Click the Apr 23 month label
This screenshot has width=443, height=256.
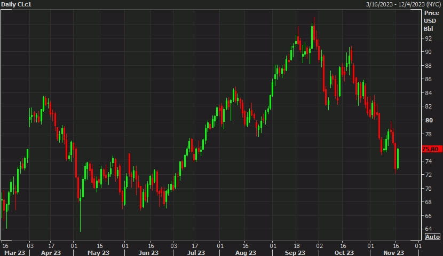51,253
